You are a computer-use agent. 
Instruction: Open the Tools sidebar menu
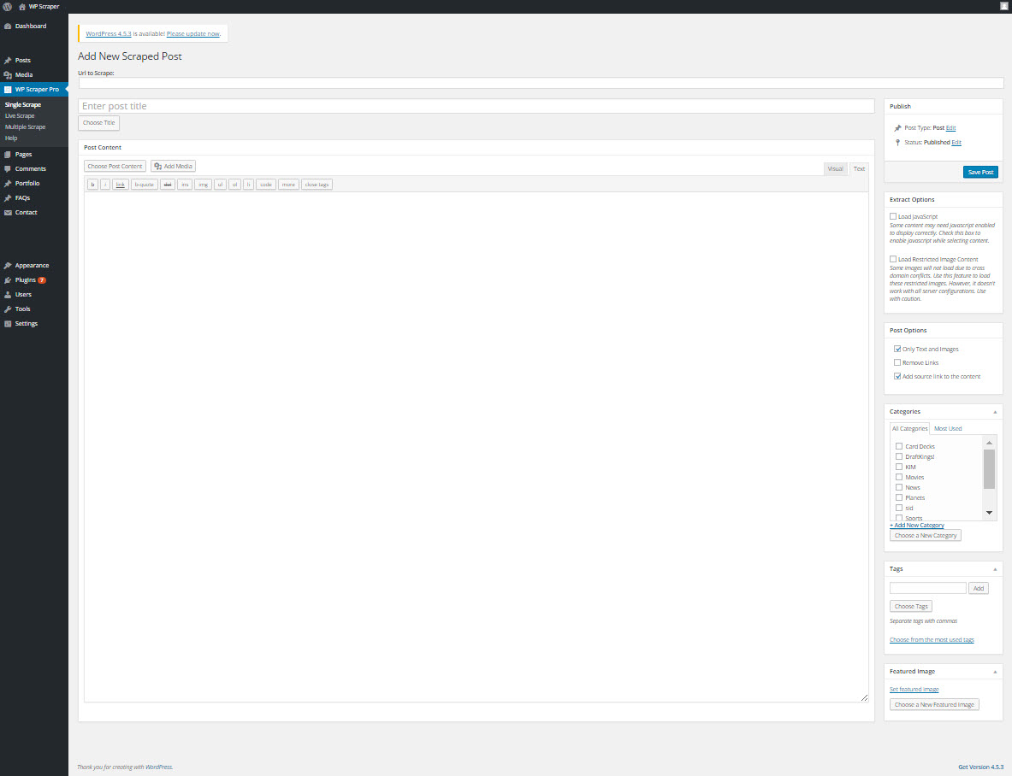22,309
